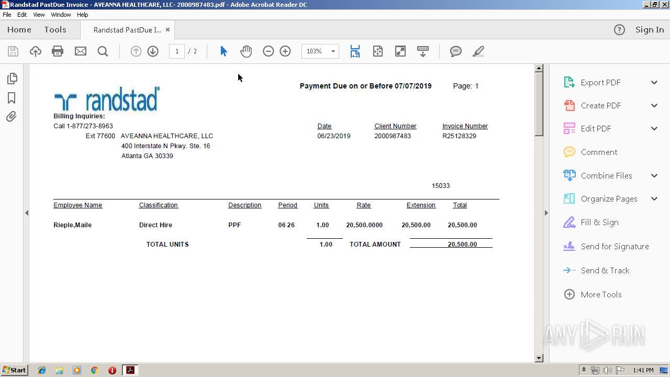Screen dimensions: 670x377
Task: Expand the Create PDF chevron
Action: [x=654, y=105]
